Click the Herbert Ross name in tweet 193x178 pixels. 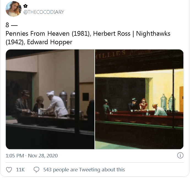(112, 34)
